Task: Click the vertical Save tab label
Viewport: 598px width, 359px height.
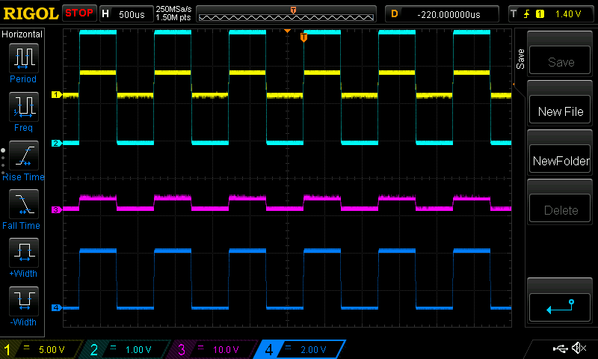Action: [x=520, y=59]
